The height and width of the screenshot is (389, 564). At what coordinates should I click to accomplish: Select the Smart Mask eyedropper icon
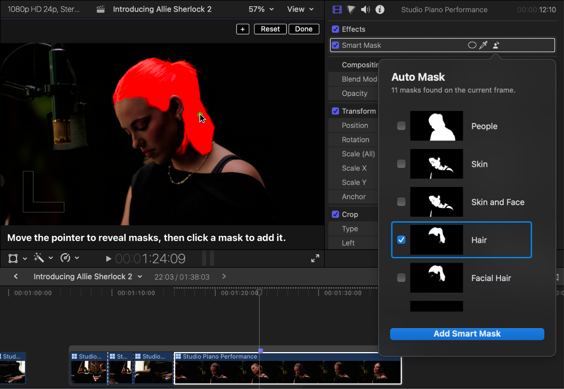click(483, 45)
